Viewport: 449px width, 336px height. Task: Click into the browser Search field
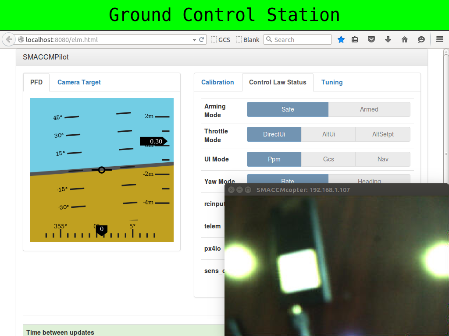301,39
